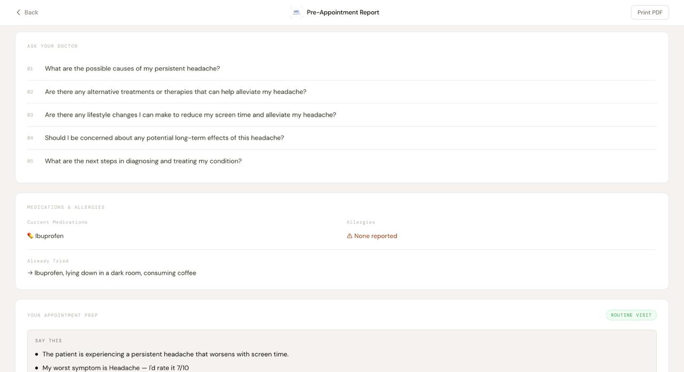Click the None reported allergy text

[376, 236]
